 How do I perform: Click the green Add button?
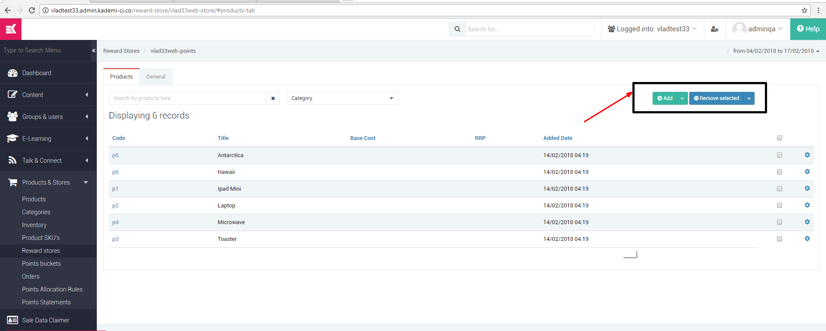665,98
